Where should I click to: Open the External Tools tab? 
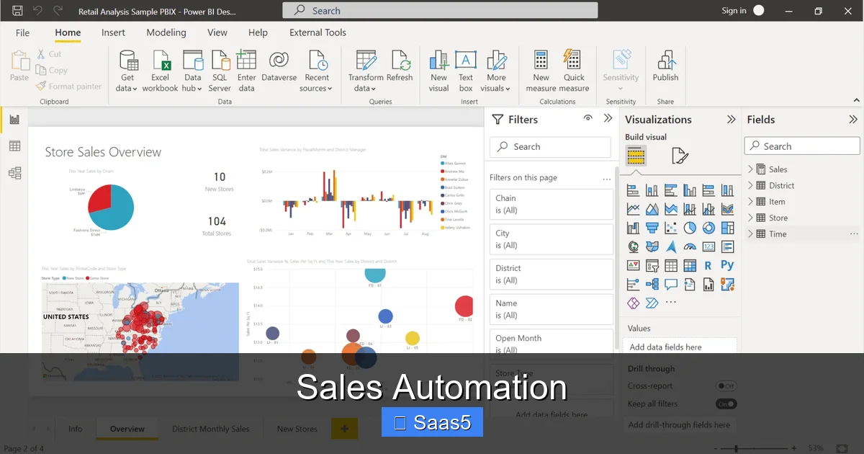click(x=318, y=32)
